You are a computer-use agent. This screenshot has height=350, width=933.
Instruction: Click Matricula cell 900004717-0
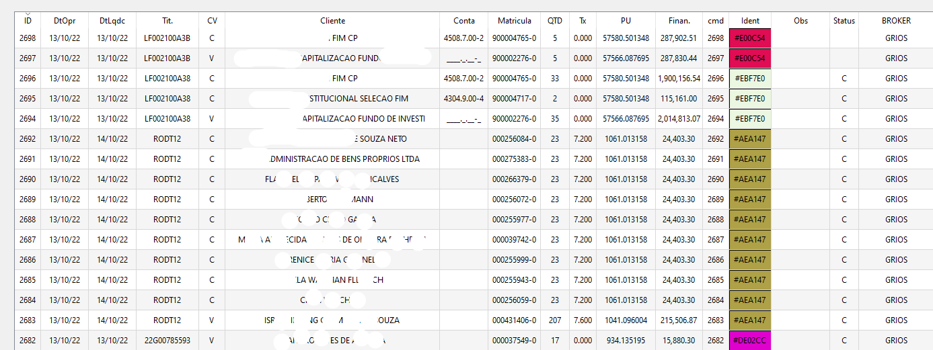coord(515,99)
